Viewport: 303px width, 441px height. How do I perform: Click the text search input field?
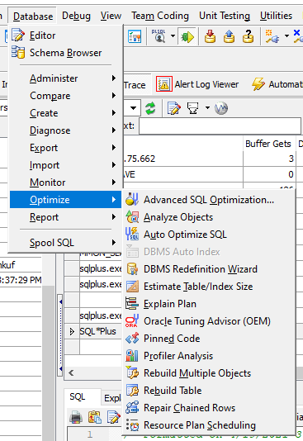tap(220, 126)
